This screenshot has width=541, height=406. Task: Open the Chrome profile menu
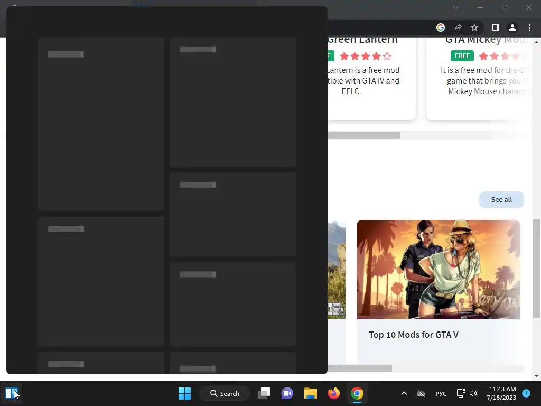click(512, 27)
